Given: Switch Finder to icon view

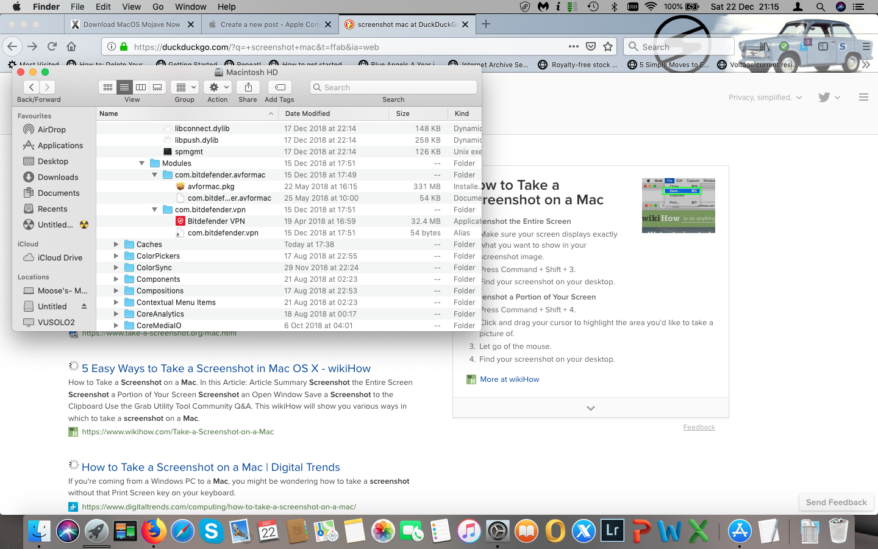Looking at the screenshot, I should (x=108, y=87).
